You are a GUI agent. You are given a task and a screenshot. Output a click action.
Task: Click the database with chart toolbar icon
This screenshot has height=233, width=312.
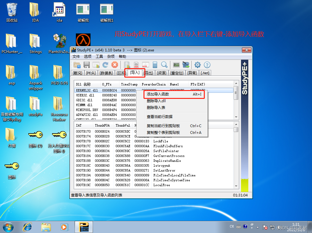tap(127, 65)
